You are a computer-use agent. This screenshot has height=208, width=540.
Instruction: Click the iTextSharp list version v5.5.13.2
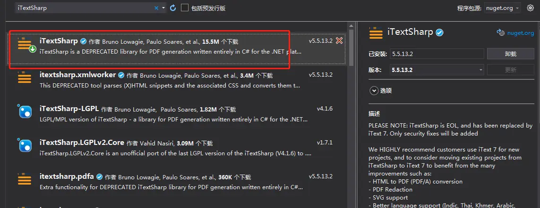click(x=320, y=41)
